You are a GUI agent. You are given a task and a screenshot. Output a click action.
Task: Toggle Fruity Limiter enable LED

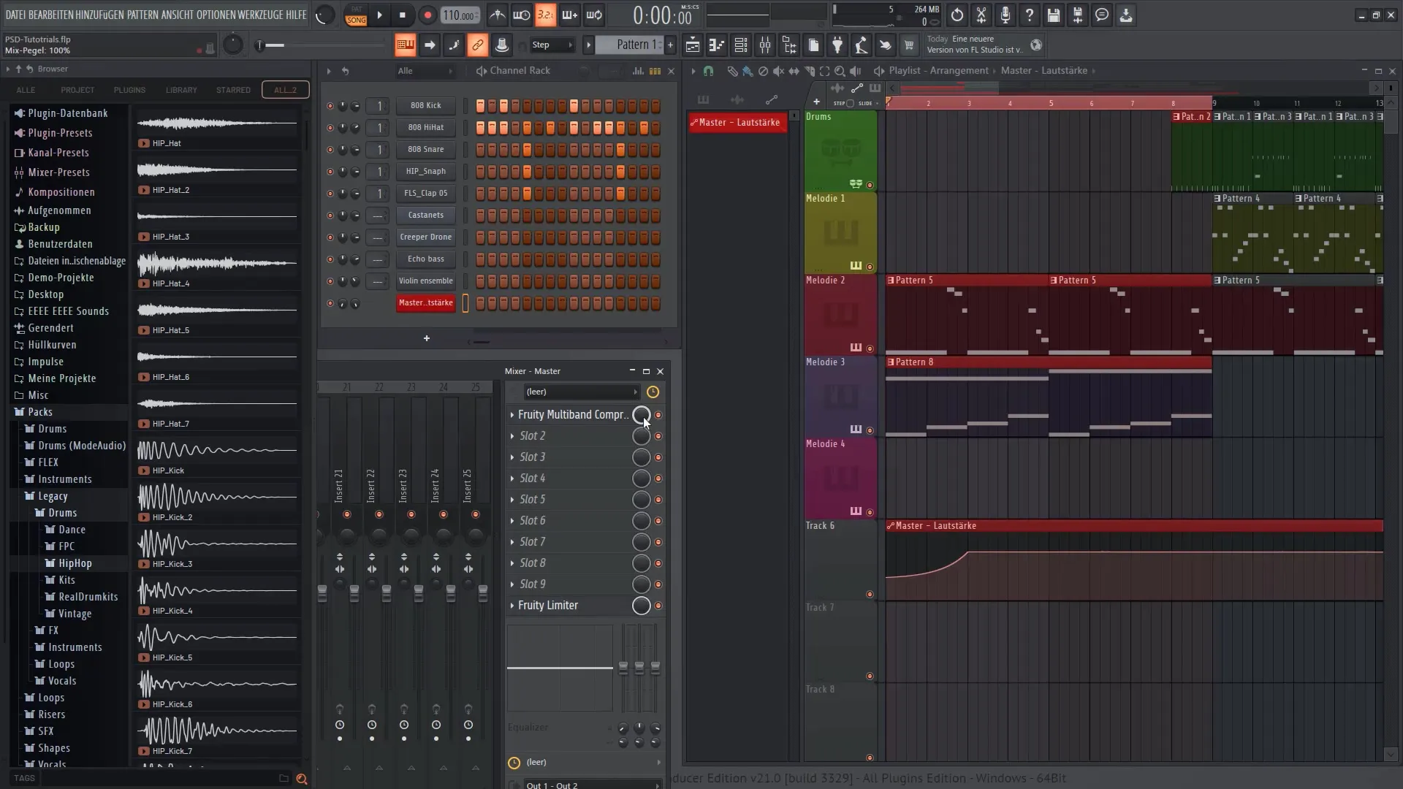[658, 606]
